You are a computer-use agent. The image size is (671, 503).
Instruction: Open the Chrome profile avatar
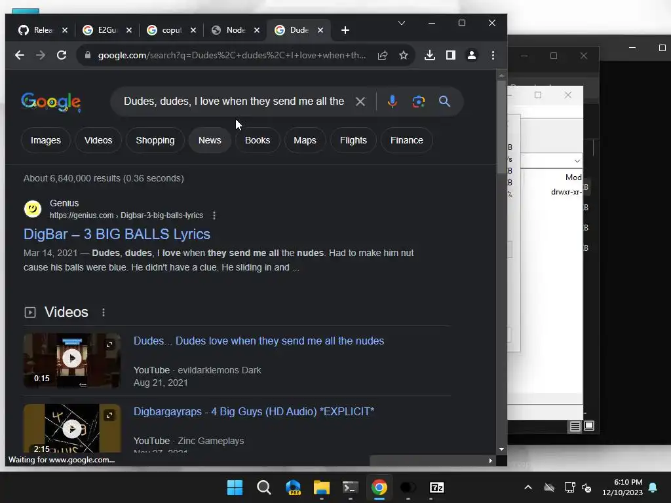point(472,55)
